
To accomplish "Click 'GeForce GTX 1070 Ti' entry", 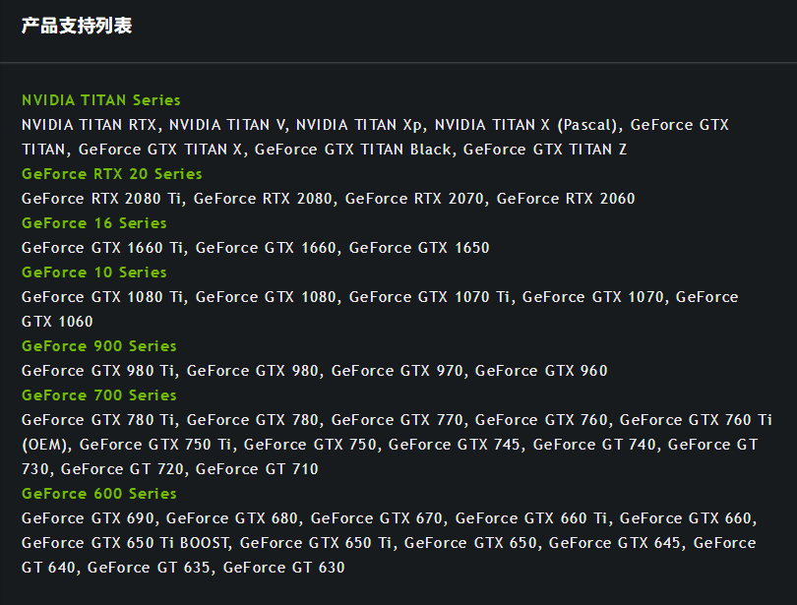I will (x=429, y=297).
